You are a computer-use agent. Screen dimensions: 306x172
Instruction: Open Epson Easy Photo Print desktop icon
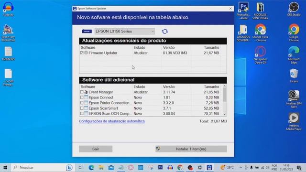(x=8, y=33)
